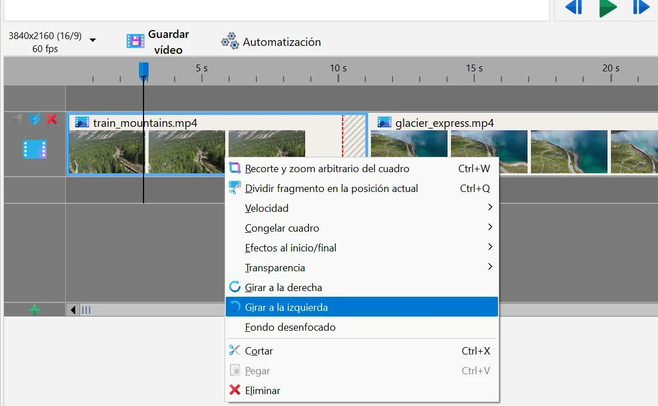658x406 pixels.
Task: Click third glacier_express thumbnail
Action: 569,152
